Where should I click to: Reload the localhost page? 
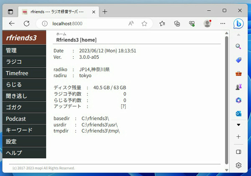pos(27,24)
